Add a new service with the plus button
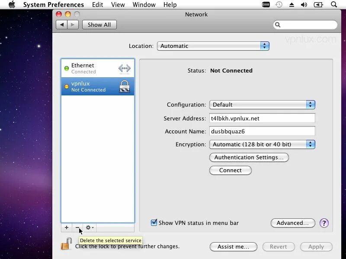This screenshot has width=346, height=259. point(67,227)
